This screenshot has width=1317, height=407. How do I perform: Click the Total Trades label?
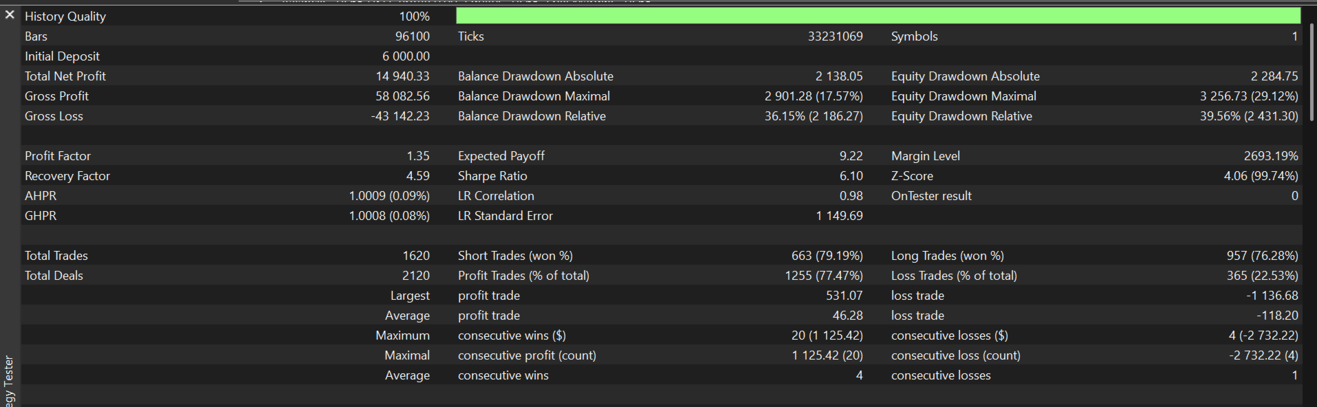(56, 256)
